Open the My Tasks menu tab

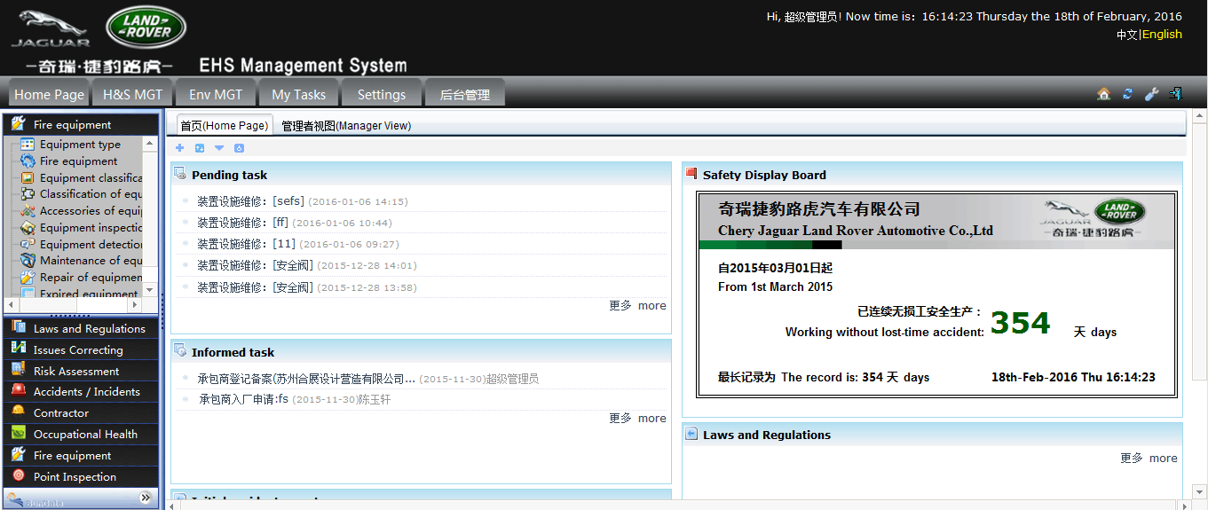(x=298, y=94)
